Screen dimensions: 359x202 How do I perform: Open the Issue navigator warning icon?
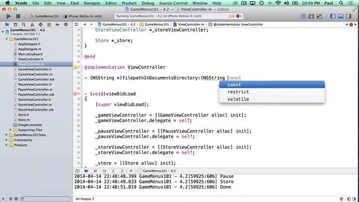[x=32, y=25]
